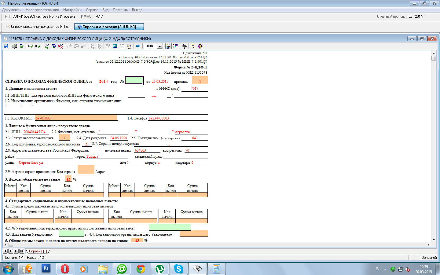This screenshot has width=440, height=275.
Task: Open the Сервис menu
Action: click(x=92, y=10)
